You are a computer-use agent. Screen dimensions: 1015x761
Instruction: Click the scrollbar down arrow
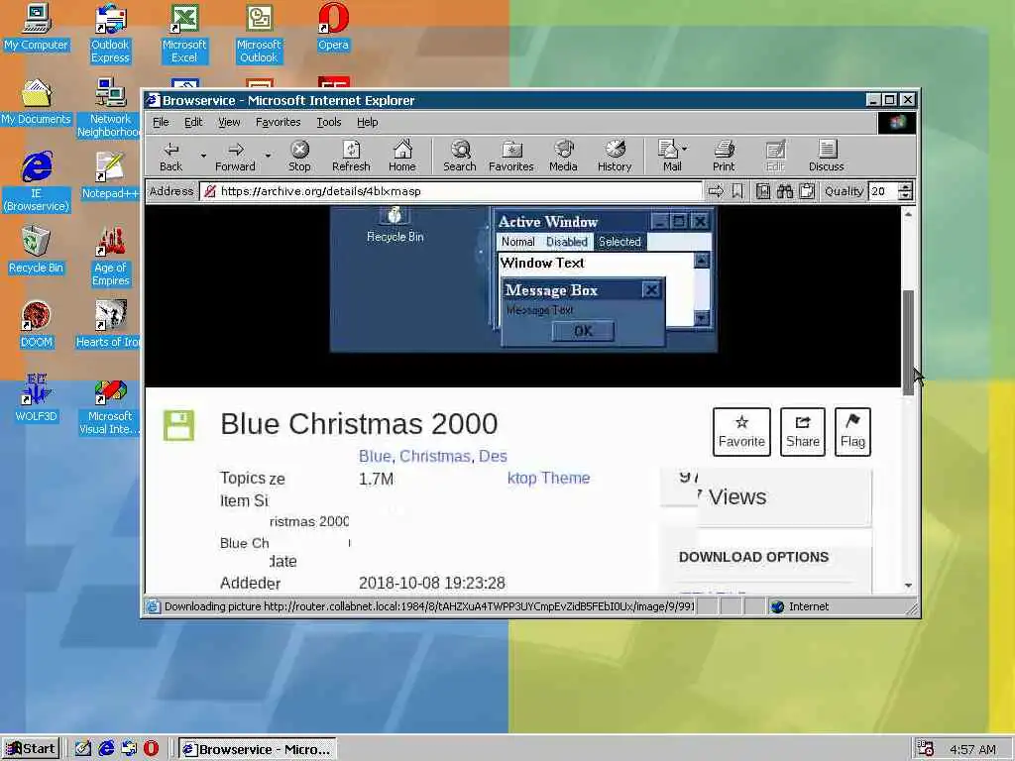[x=908, y=585]
